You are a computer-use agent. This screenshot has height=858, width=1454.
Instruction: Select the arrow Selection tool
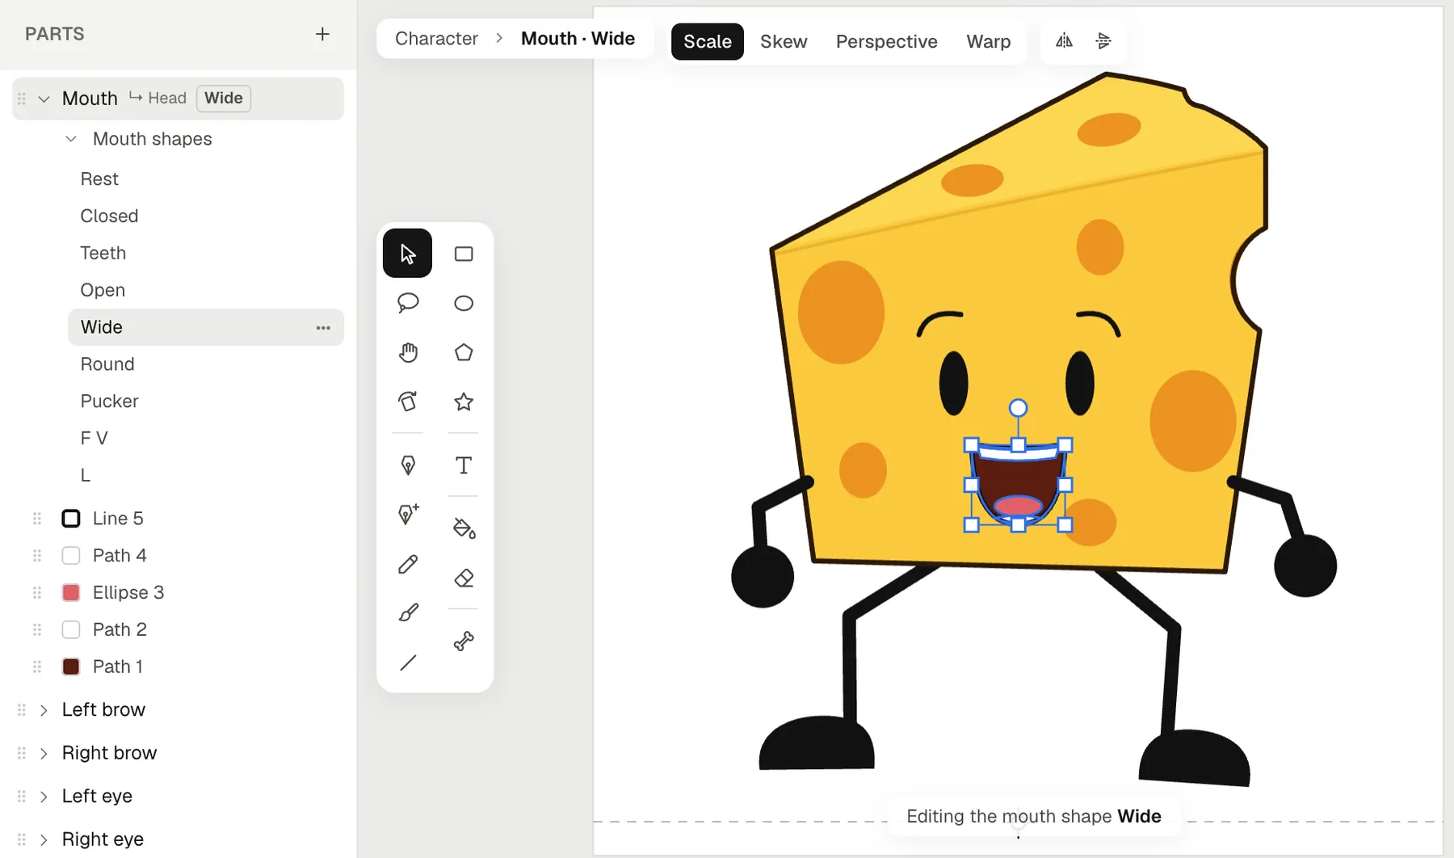(407, 254)
